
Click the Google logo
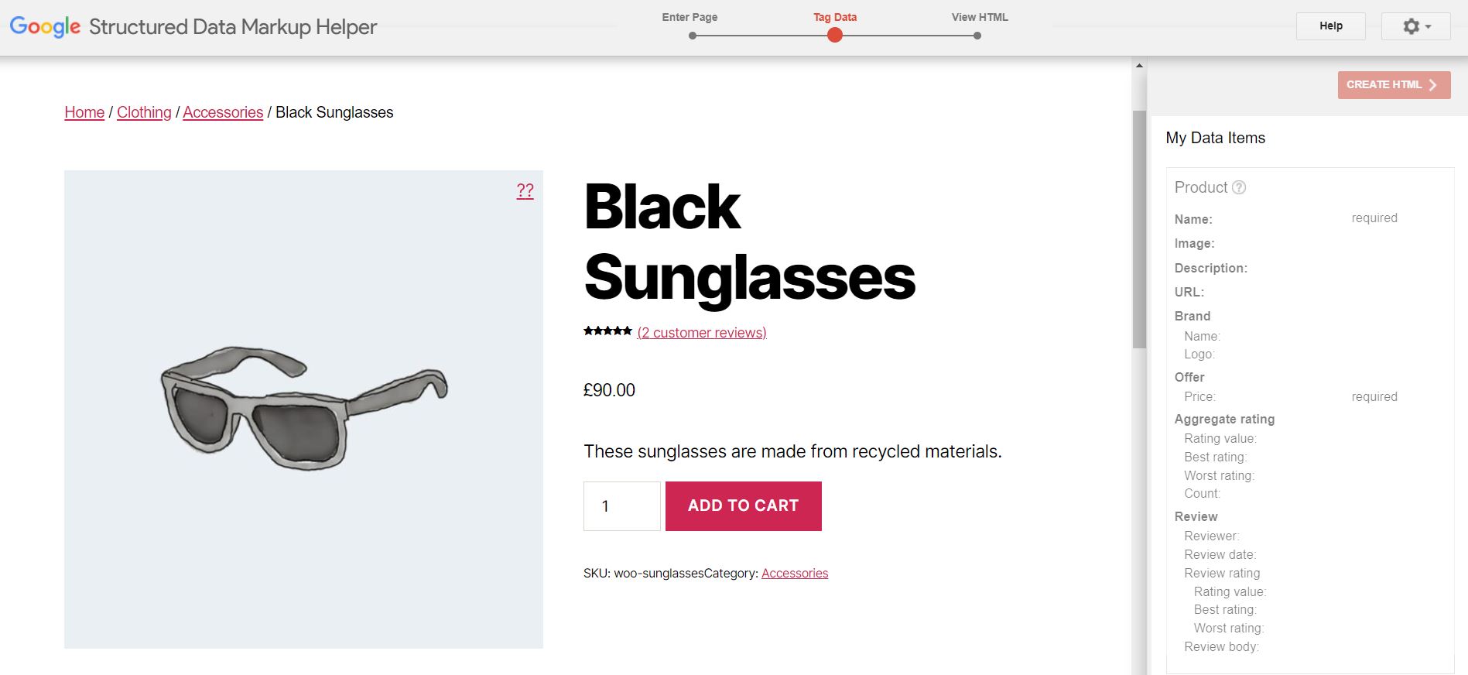tap(45, 26)
